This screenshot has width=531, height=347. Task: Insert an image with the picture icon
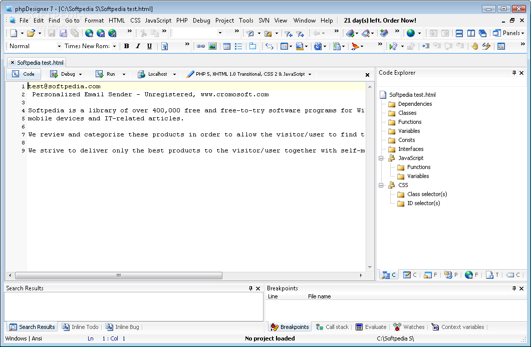coord(212,46)
